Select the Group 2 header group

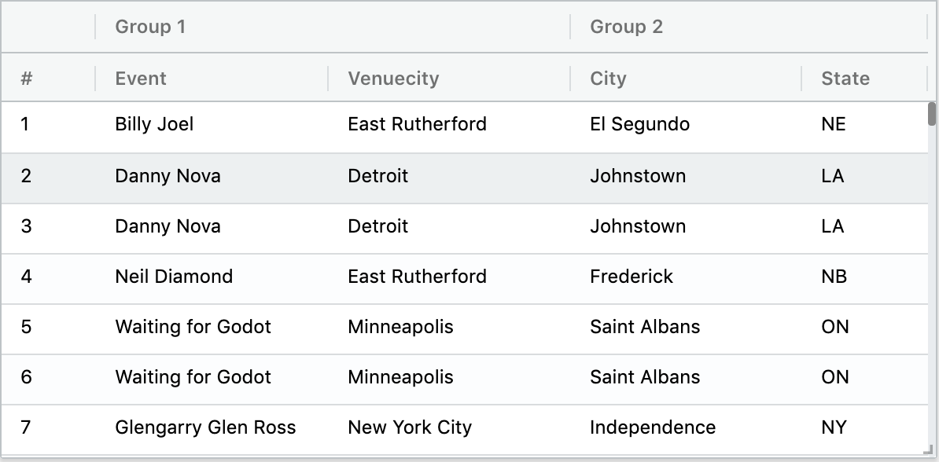click(626, 27)
